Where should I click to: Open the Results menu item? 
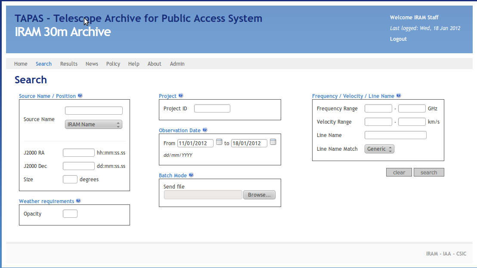(69, 64)
